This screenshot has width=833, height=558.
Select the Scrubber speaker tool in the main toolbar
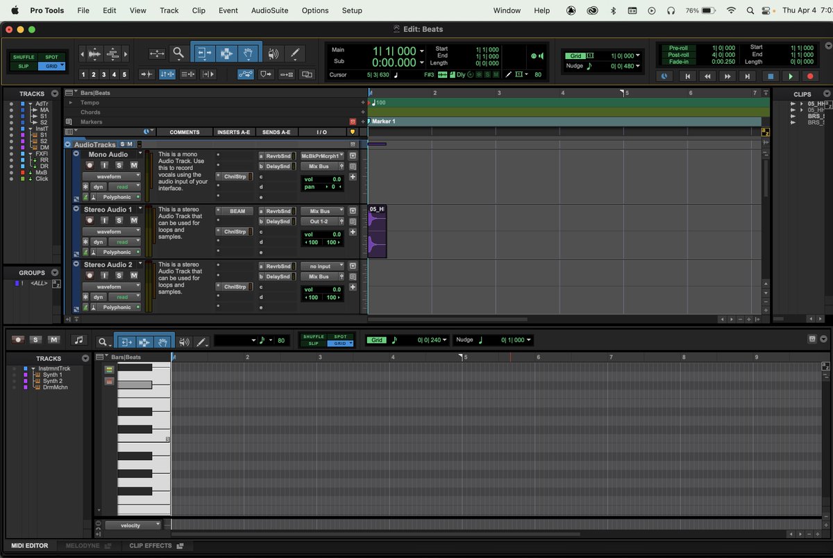click(x=274, y=53)
